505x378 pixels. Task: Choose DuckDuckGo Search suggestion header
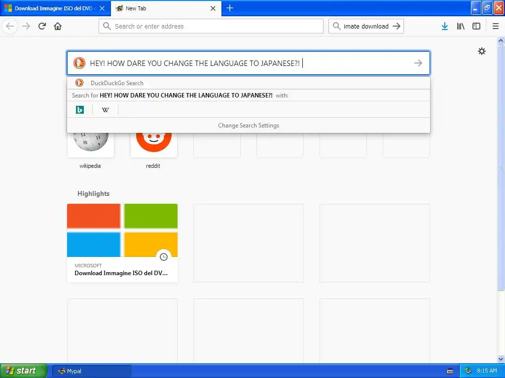(249, 83)
